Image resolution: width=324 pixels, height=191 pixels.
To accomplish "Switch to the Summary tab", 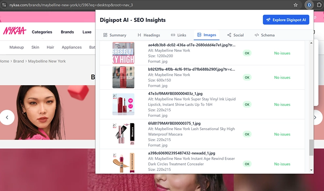I will click(115, 35).
